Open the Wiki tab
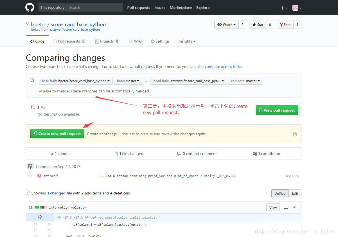Image resolution: width=338 pixels, height=237 pixels. pyautogui.click(x=135, y=41)
